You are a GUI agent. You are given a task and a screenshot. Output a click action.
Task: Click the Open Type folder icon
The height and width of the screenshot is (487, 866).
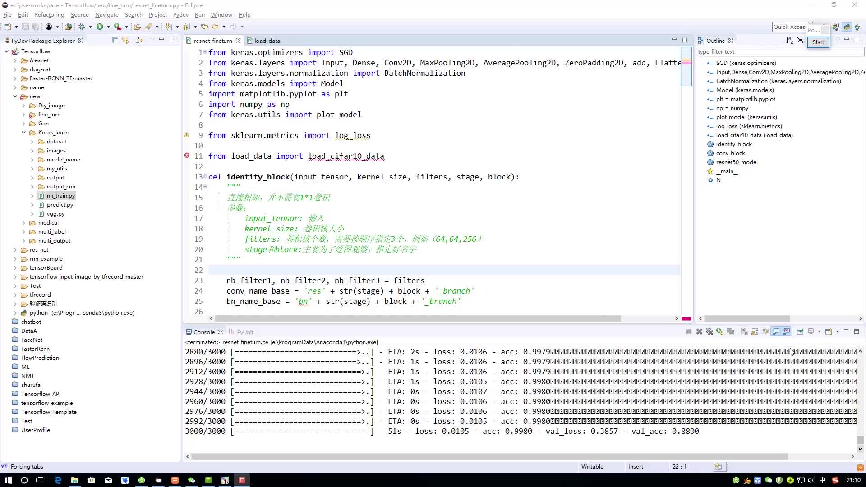coord(138,27)
